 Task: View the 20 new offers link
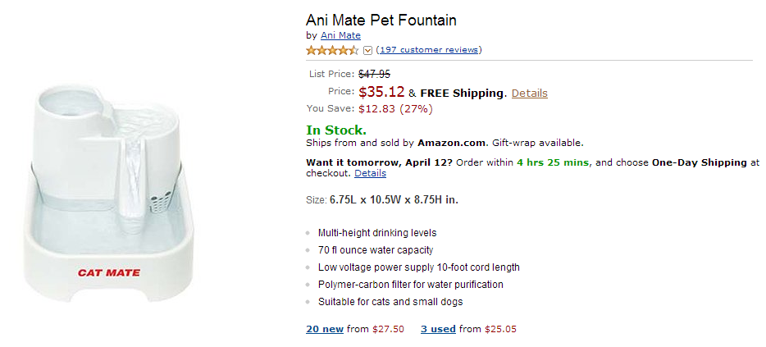click(325, 329)
